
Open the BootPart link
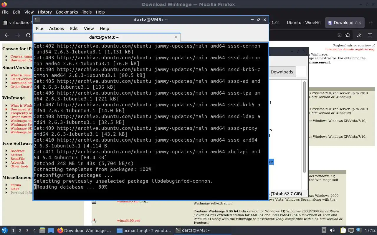[x=17, y=151]
